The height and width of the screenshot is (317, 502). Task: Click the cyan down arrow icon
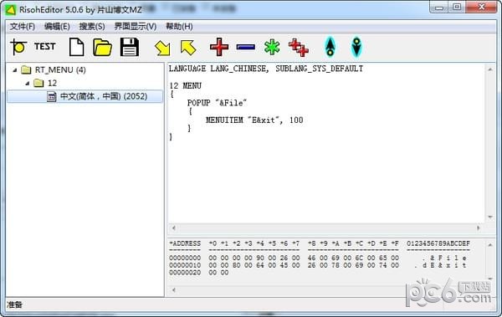pos(356,47)
